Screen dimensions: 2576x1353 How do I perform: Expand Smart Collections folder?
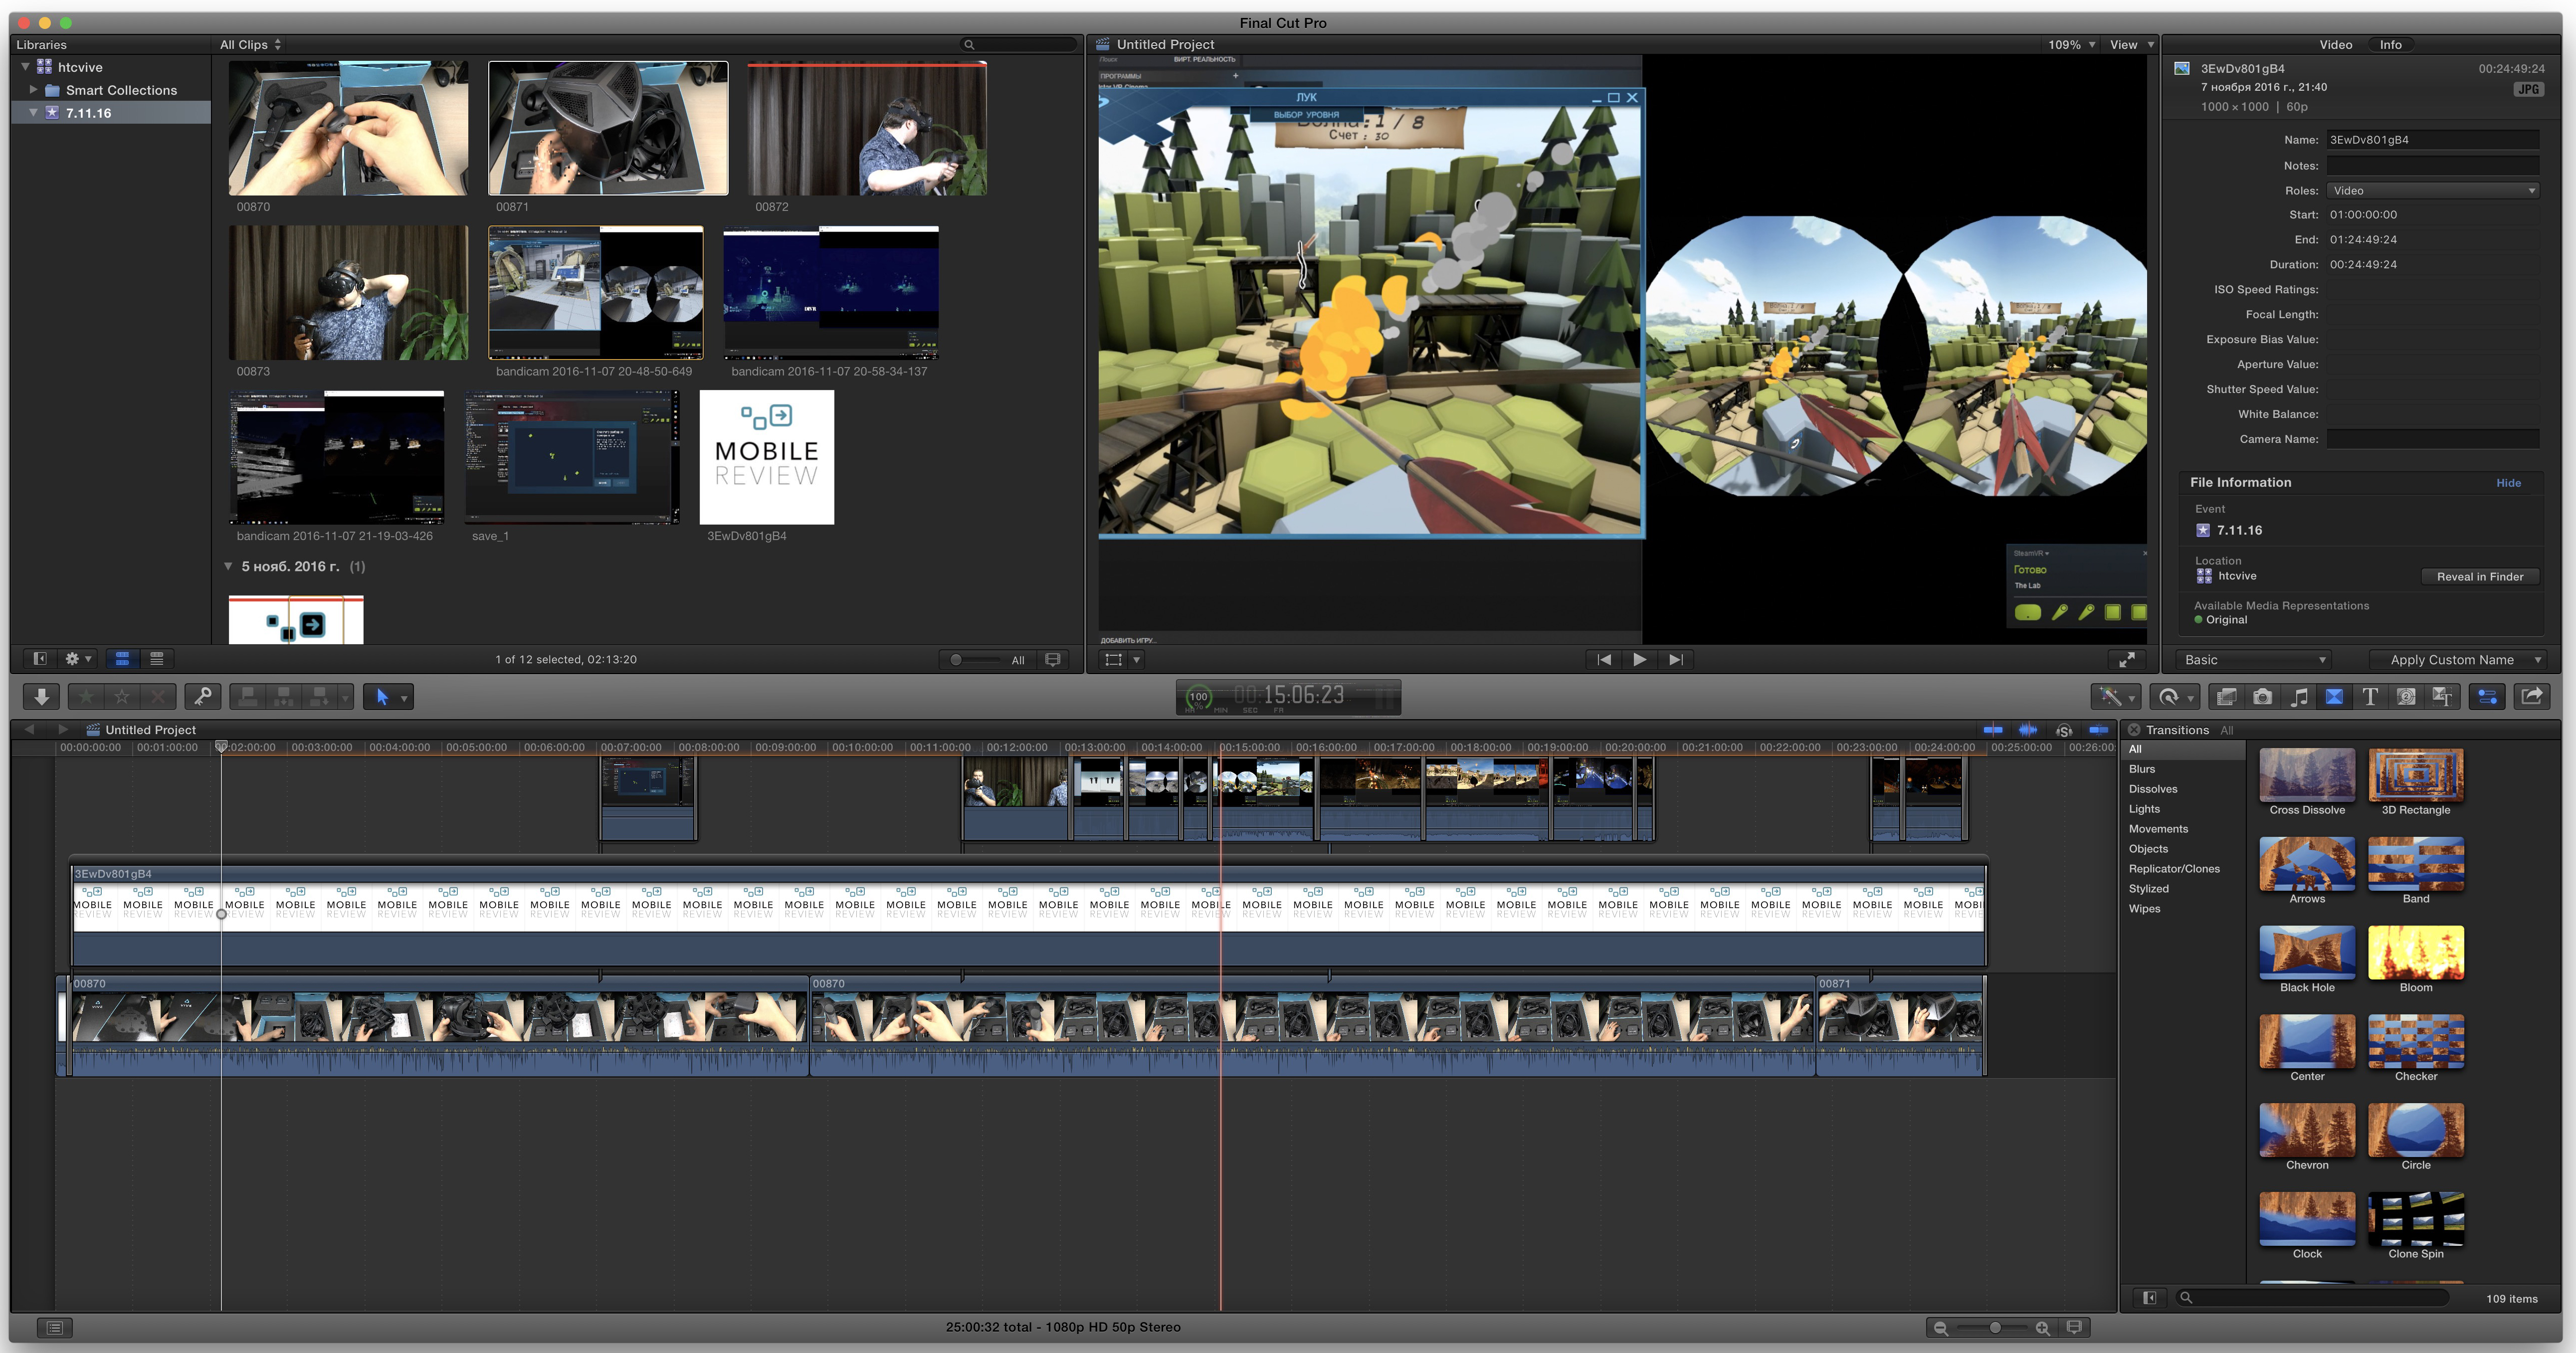[33, 89]
